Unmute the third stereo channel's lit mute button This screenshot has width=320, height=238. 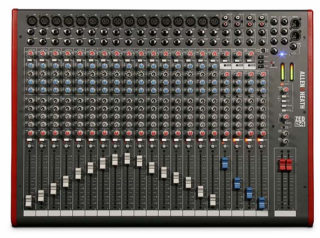[248, 140]
